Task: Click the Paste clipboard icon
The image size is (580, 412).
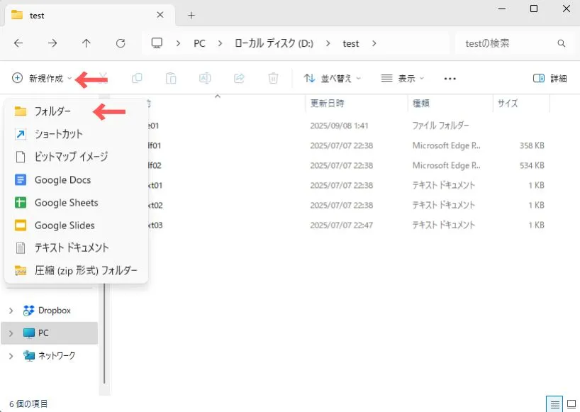Action: pos(171,78)
